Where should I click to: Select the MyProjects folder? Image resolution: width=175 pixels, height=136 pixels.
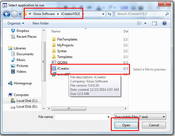coord(65,45)
